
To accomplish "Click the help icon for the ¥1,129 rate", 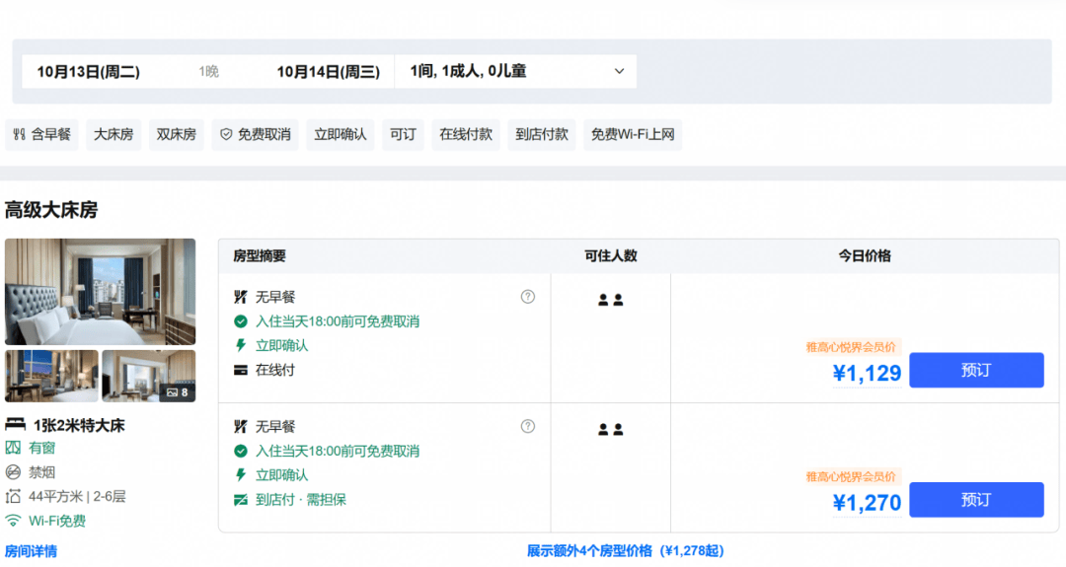I will (x=527, y=297).
